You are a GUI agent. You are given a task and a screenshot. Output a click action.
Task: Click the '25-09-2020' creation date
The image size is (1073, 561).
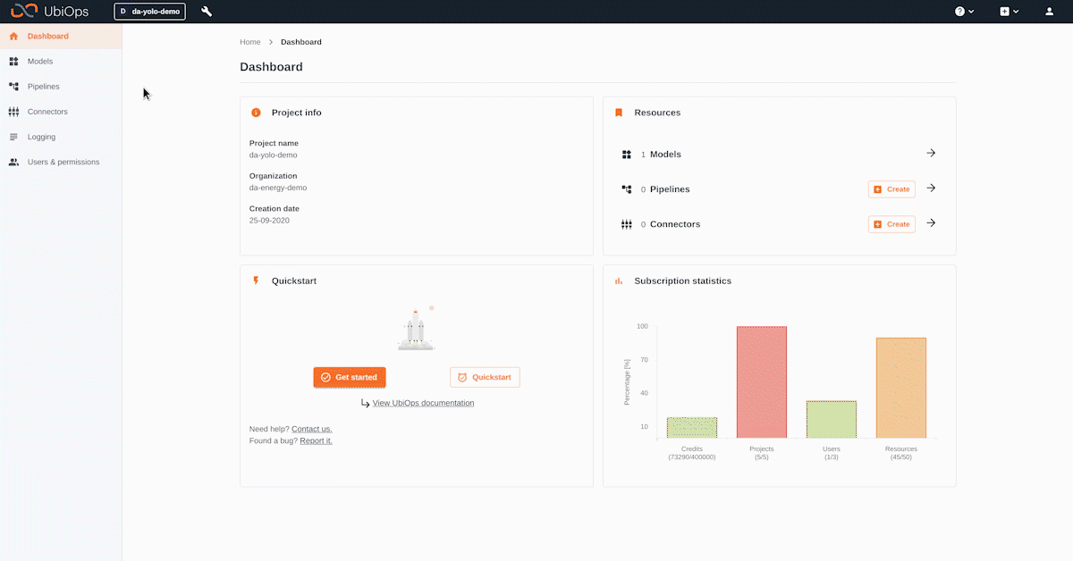click(269, 220)
